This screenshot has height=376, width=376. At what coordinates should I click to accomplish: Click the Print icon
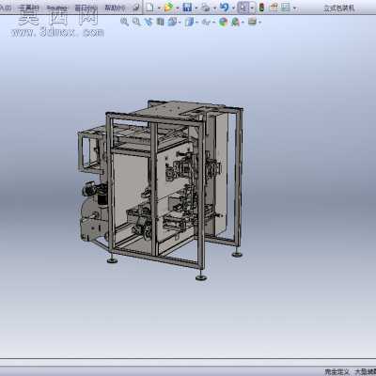206,7
